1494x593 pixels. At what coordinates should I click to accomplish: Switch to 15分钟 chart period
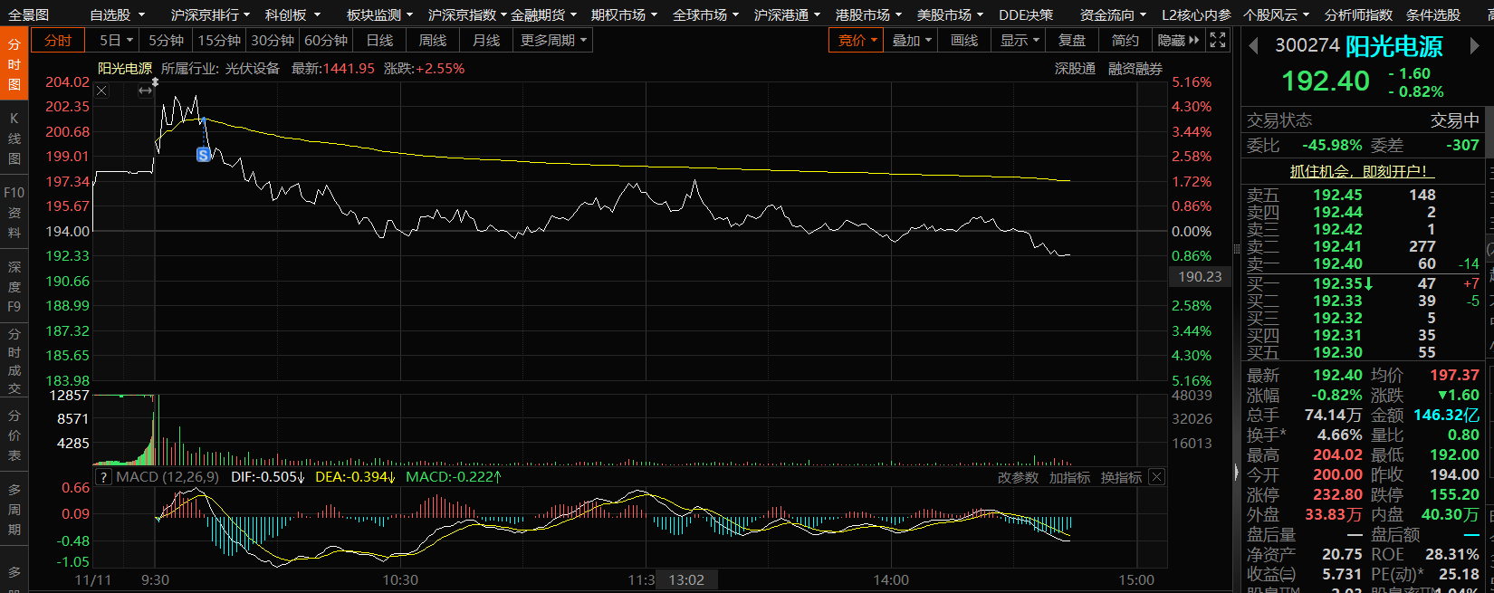tap(219, 41)
